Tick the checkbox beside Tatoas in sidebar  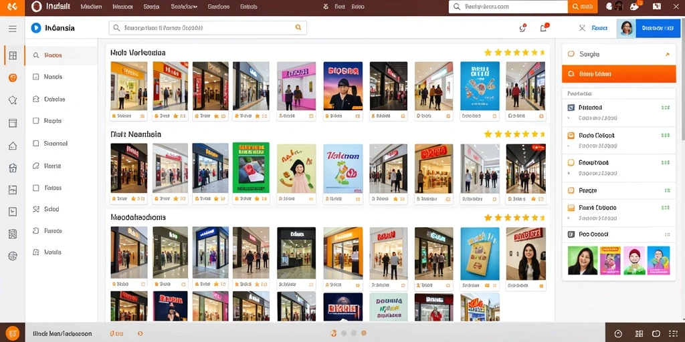tap(36, 188)
